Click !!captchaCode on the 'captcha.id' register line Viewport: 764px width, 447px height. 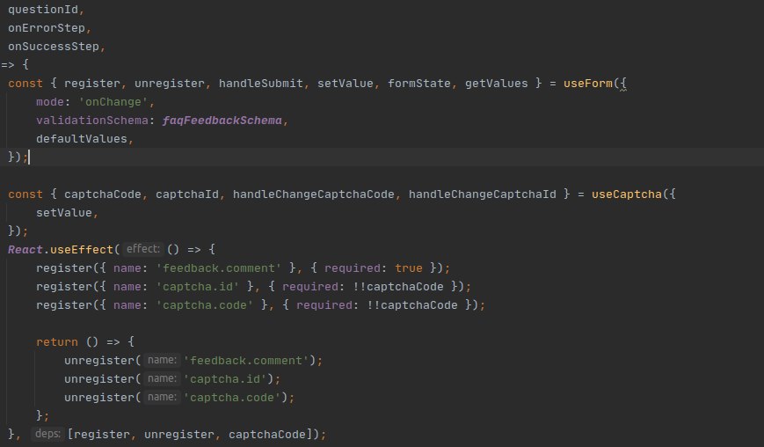[398, 286]
